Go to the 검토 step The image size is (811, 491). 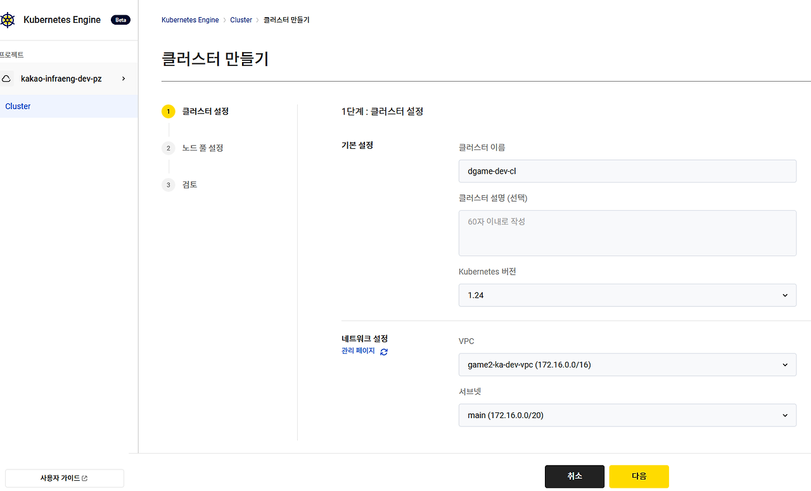point(190,185)
